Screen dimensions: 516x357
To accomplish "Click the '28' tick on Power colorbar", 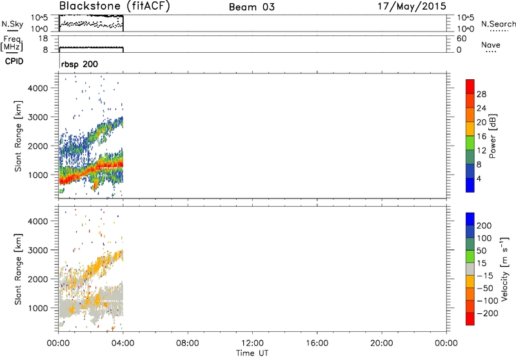I will pos(481,94).
